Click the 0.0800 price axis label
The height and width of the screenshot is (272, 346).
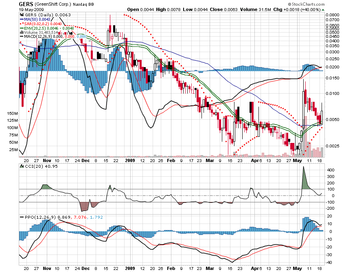[x=333, y=15]
